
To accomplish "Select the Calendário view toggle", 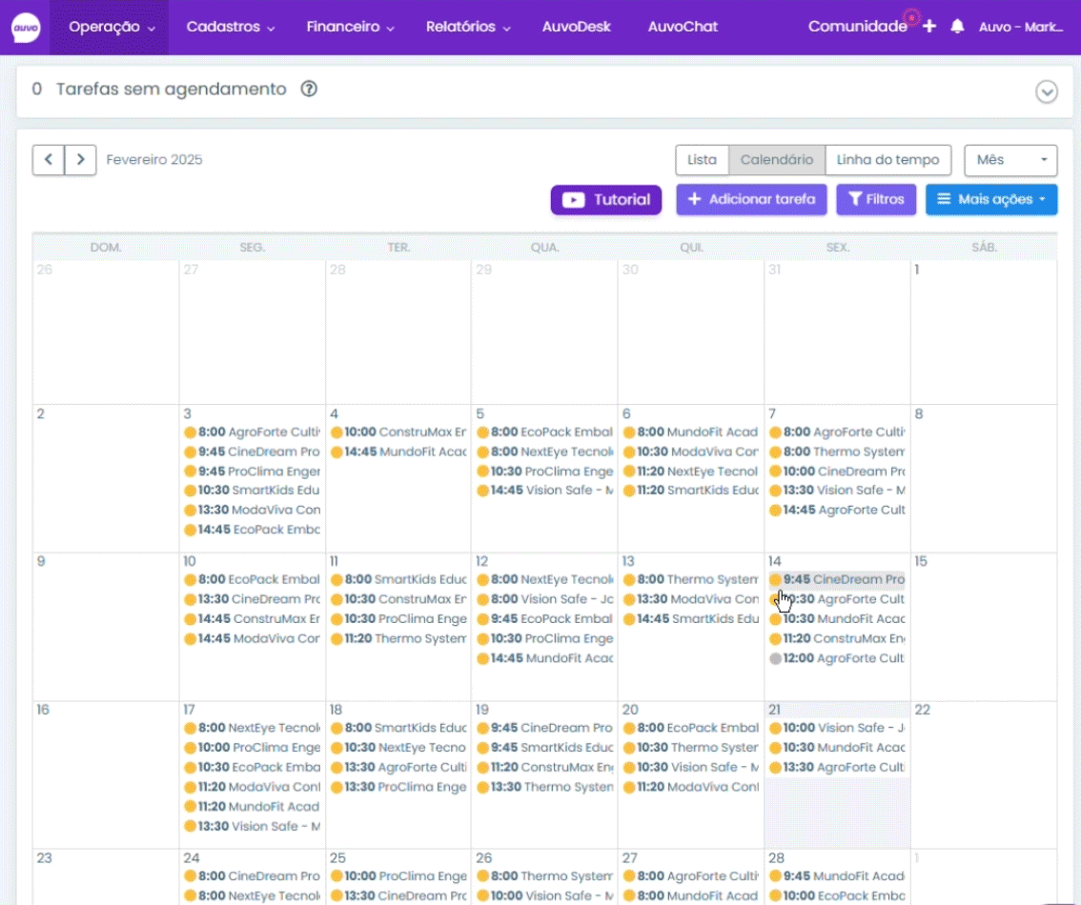I will 777,160.
